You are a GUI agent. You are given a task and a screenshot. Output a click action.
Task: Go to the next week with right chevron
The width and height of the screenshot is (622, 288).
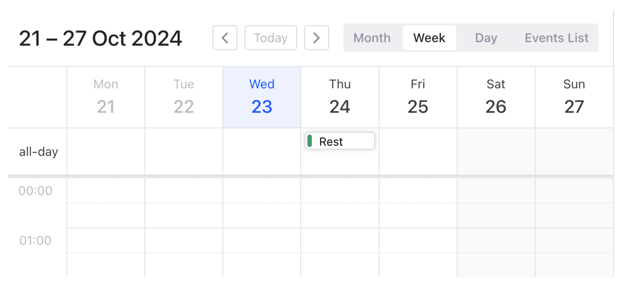click(x=316, y=38)
